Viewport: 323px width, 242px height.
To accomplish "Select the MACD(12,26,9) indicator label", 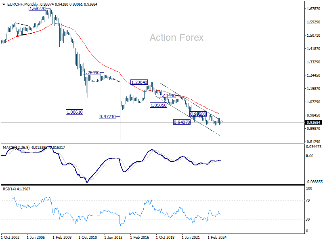I will click(16, 148).
